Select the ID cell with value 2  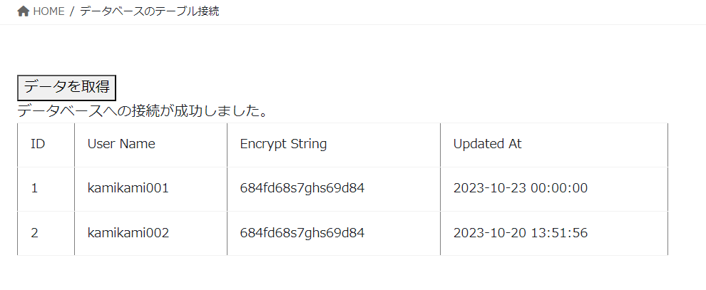(35, 232)
